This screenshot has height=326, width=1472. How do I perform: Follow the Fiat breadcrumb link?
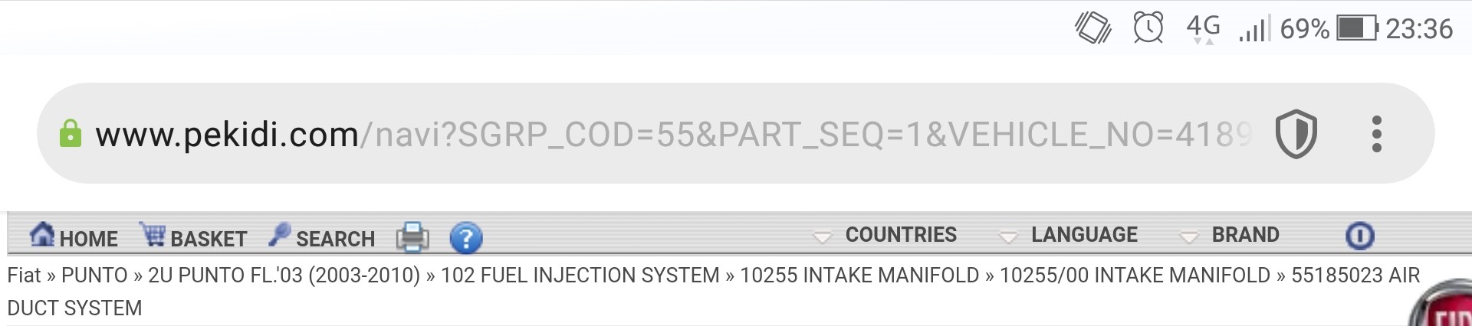(24, 275)
